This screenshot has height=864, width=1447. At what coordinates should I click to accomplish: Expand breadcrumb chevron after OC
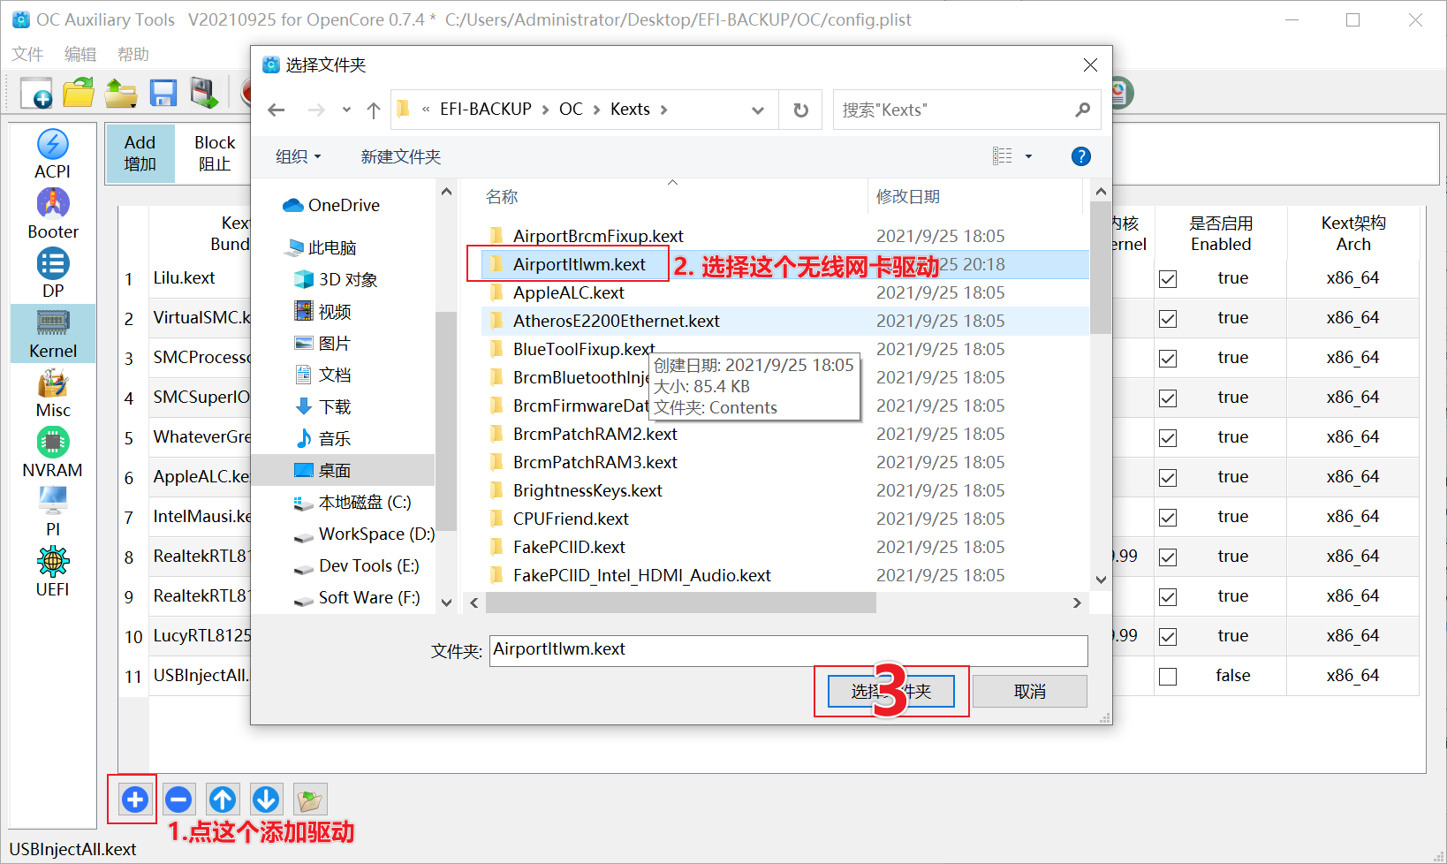coord(596,110)
